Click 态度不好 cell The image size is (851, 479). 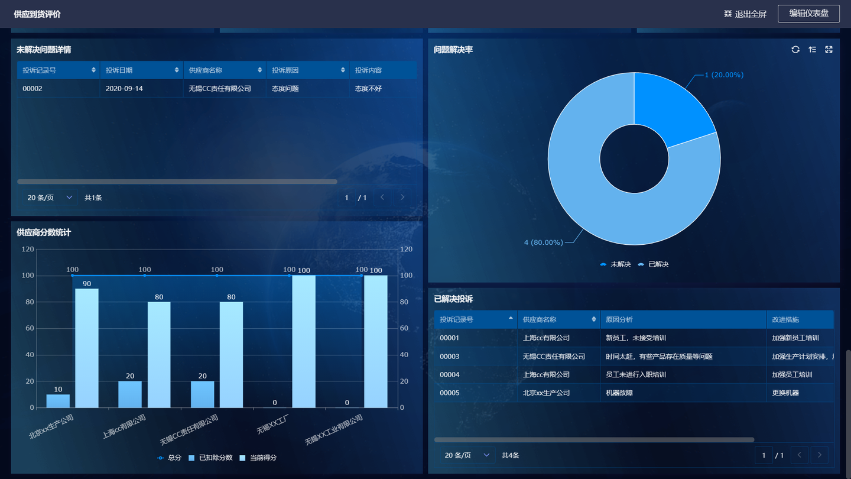point(368,89)
